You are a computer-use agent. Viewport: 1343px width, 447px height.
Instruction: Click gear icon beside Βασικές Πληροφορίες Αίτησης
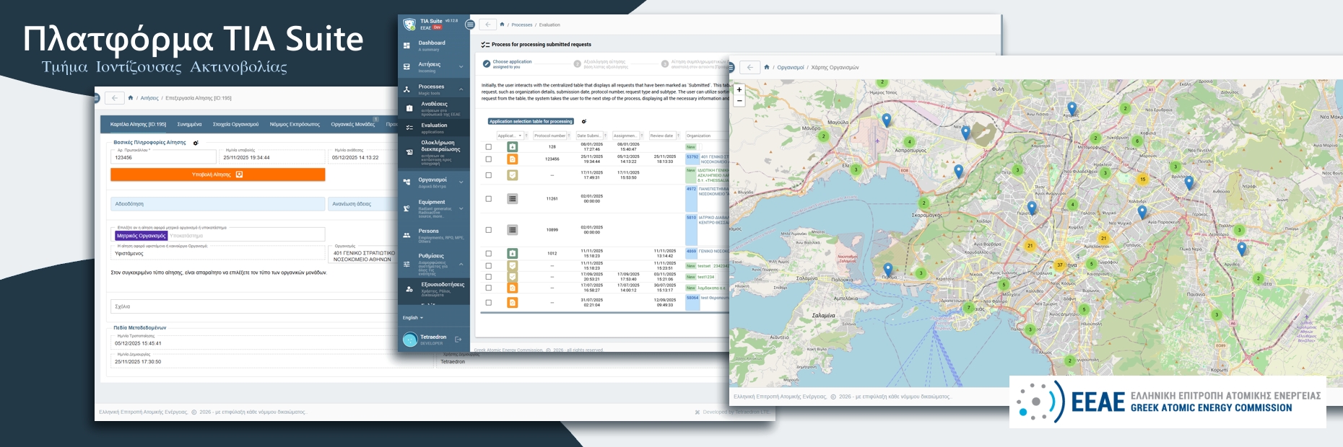point(196,143)
